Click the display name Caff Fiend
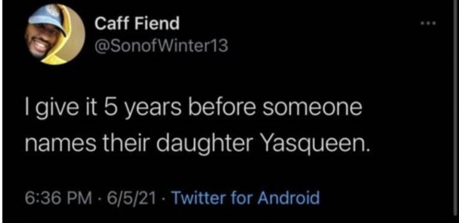 [137, 23]
